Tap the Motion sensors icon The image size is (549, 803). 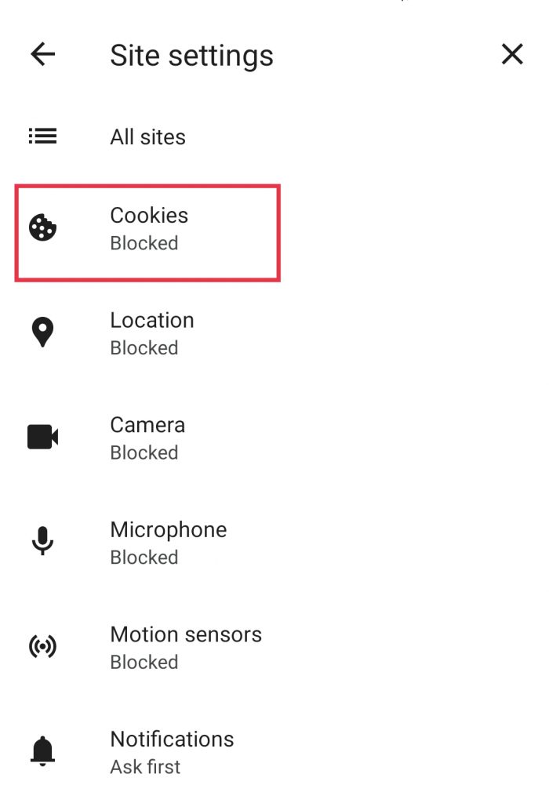tap(43, 647)
